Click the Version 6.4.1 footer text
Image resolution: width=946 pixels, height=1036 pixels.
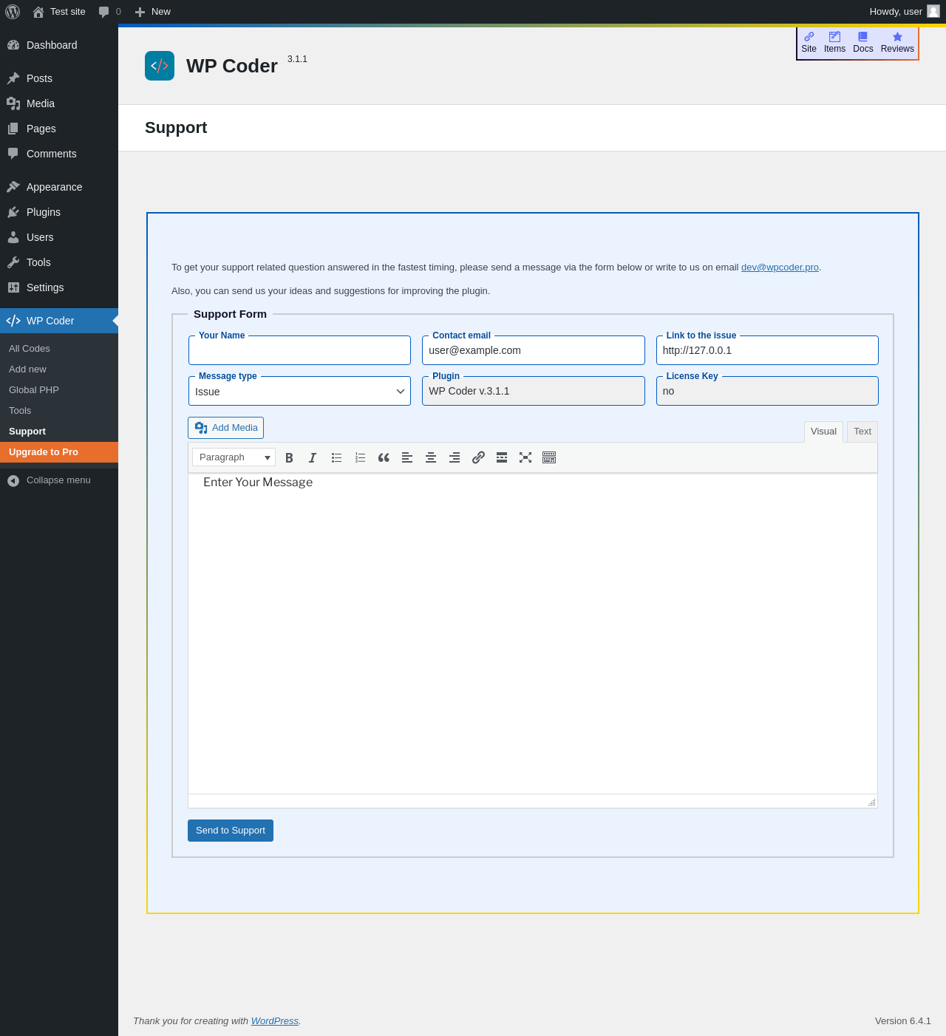tap(903, 1021)
